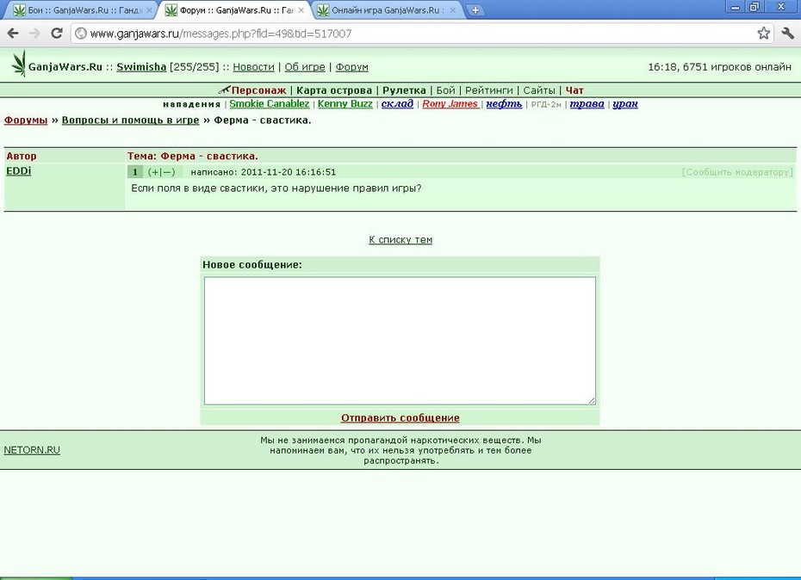This screenshot has height=580, width=801.
Task: Go to К списку тем link
Action: click(x=400, y=239)
